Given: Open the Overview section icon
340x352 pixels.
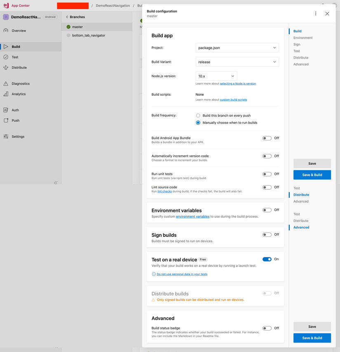Looking at the screenshot, I should [x=6, y=31].
